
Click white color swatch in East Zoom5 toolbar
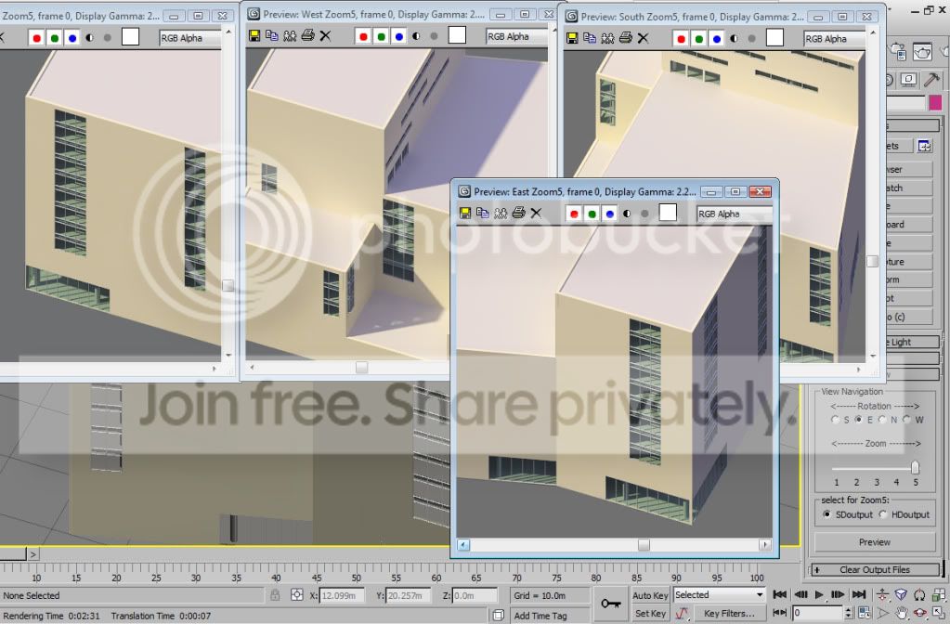[668, 213]
